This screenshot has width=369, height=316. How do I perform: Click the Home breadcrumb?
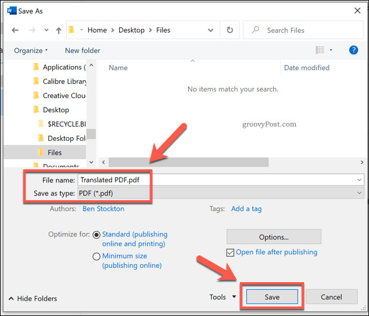(97, 30)
